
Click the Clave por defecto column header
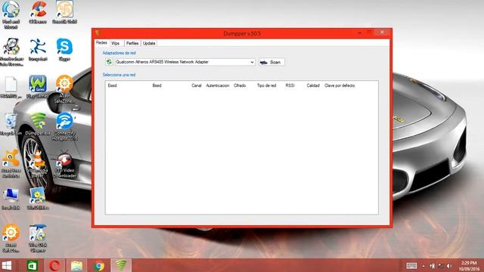click(x=340, y=85)
